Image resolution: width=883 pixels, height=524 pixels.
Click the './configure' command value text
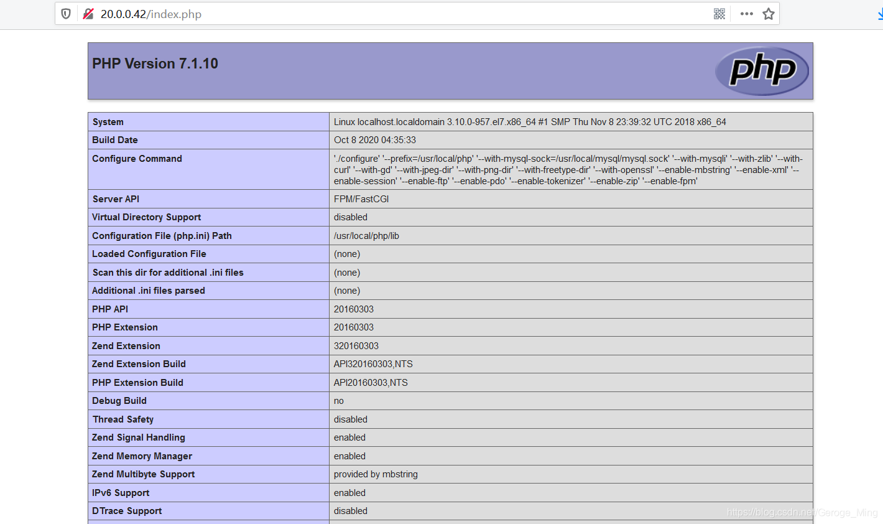coord(568,170)
